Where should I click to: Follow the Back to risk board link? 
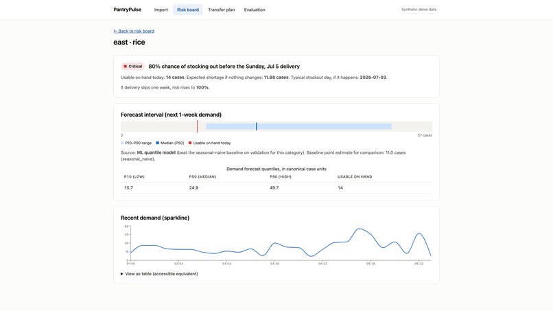click(134, 31)
